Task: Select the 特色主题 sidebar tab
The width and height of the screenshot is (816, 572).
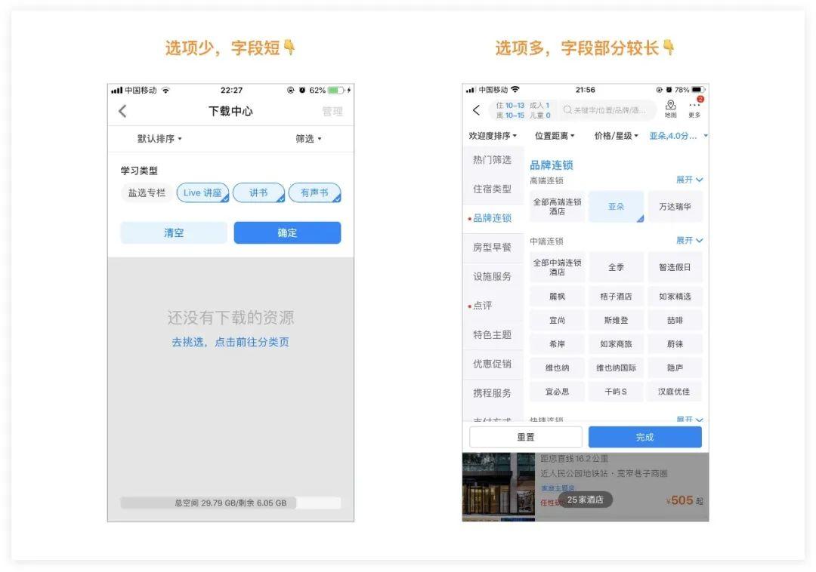Action: 493,334
